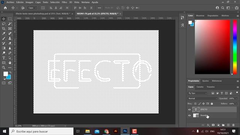This screenshot has width=240, height=135.
Task: Select the Horizontal Type tool
Action: [x=4, y=58]
